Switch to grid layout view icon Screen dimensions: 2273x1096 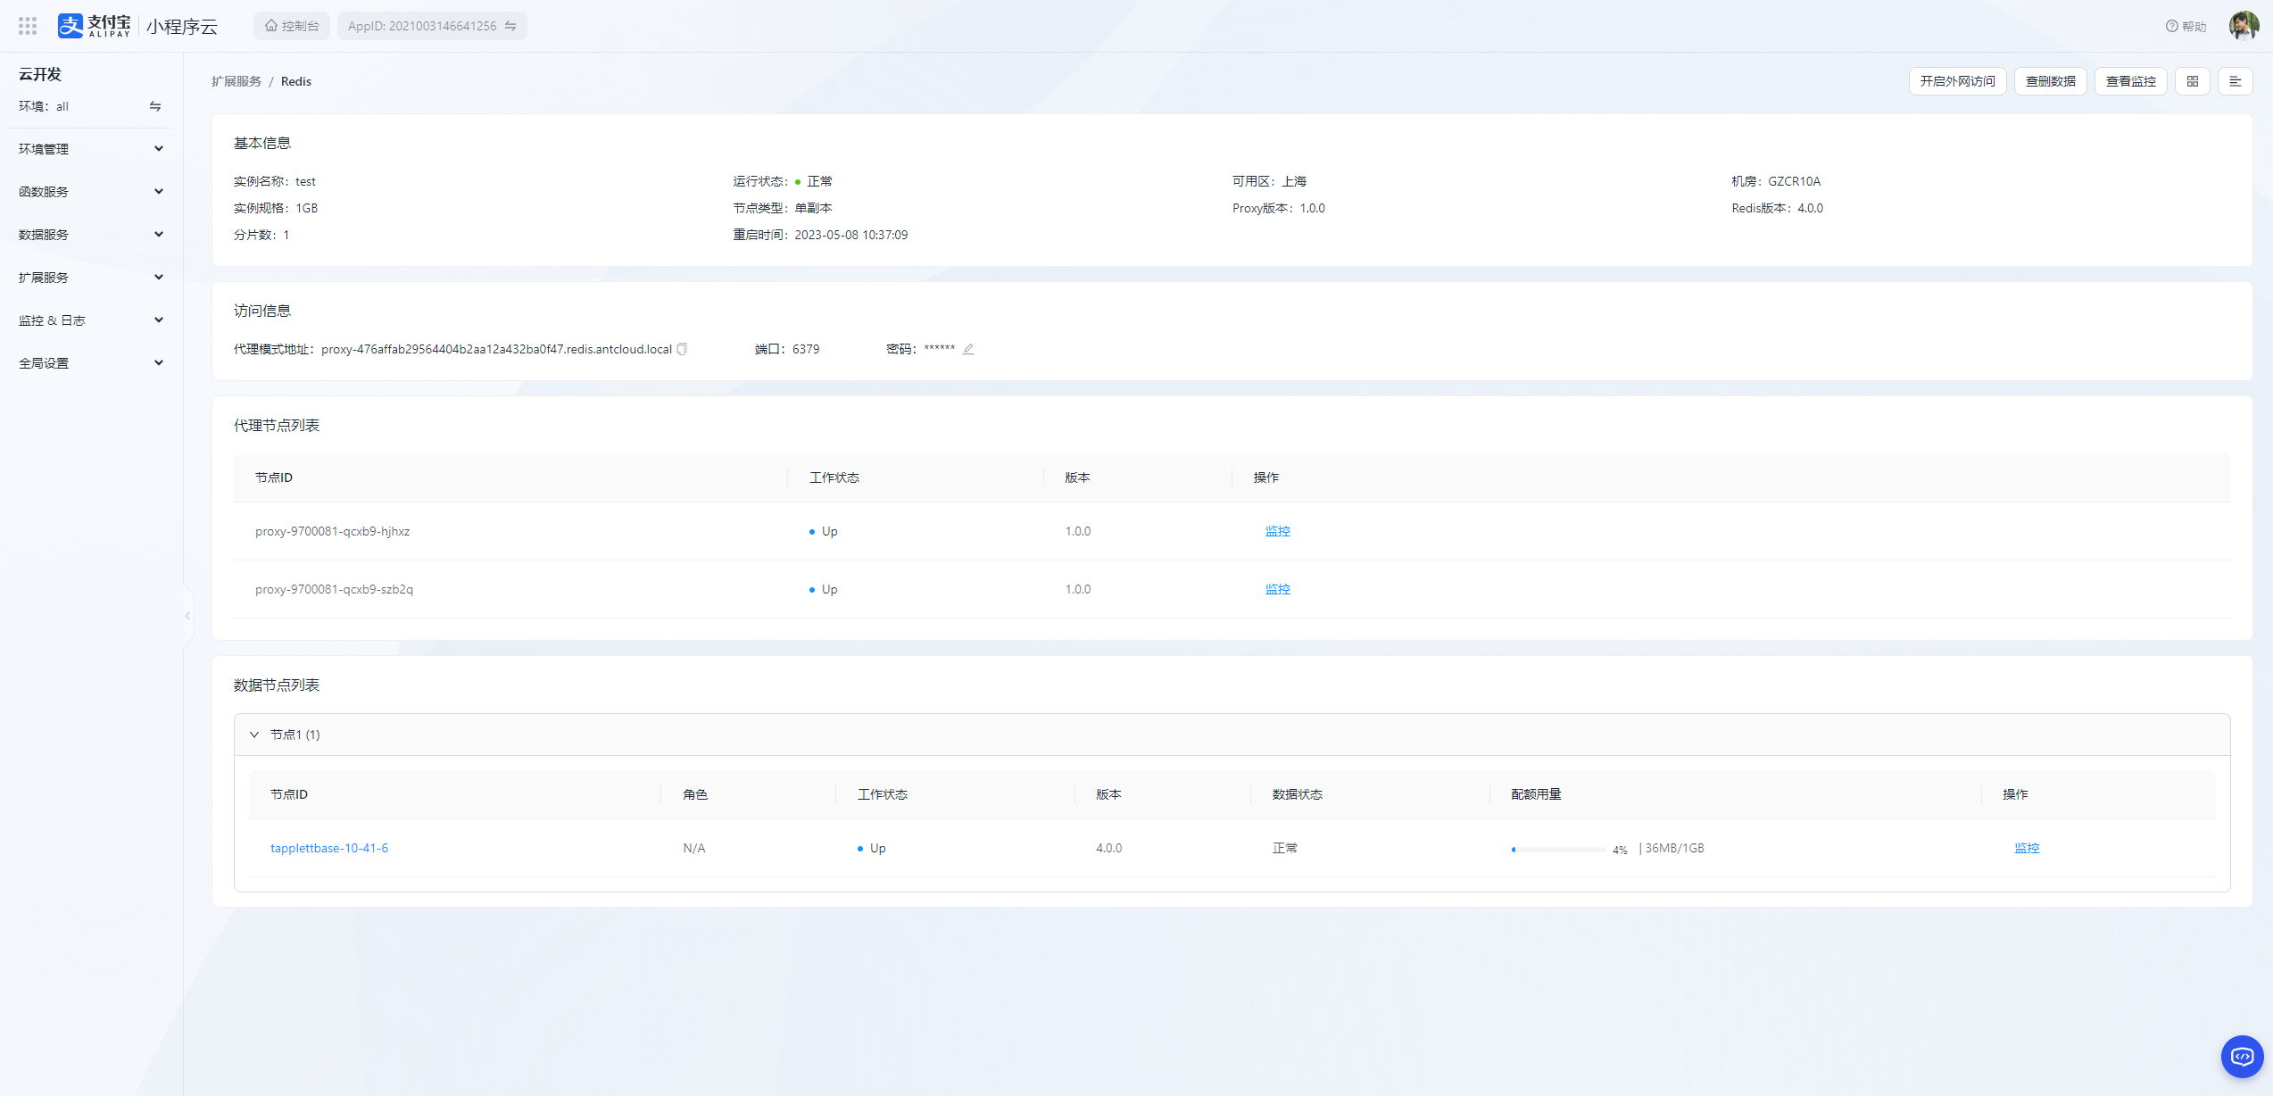[2193, 81]
